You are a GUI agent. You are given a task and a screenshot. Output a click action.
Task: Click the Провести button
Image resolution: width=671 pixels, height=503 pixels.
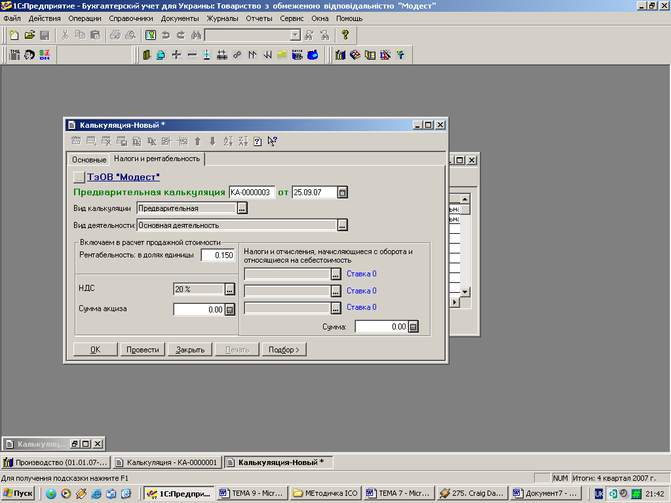(142, 350)
